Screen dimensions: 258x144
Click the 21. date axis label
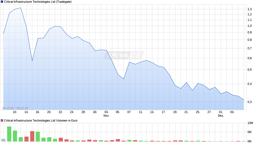pos(186,112)
